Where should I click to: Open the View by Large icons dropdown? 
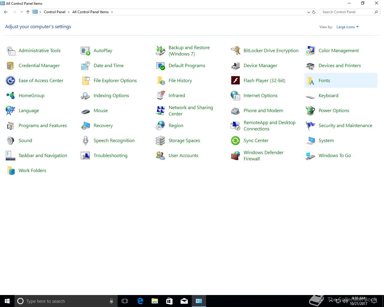pos(347,27)
